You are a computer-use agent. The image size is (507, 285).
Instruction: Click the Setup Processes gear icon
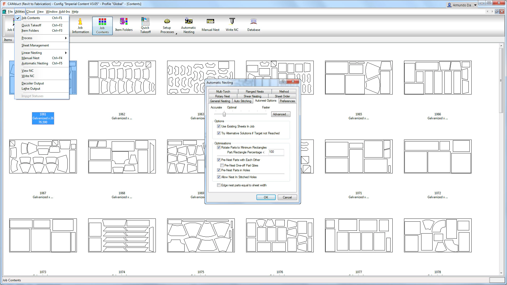click(x=167, y=22)
